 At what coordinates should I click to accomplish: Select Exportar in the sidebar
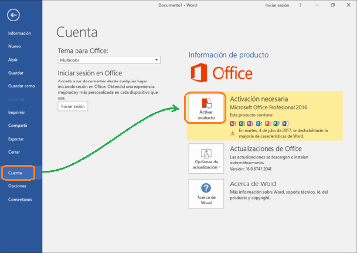16,139
